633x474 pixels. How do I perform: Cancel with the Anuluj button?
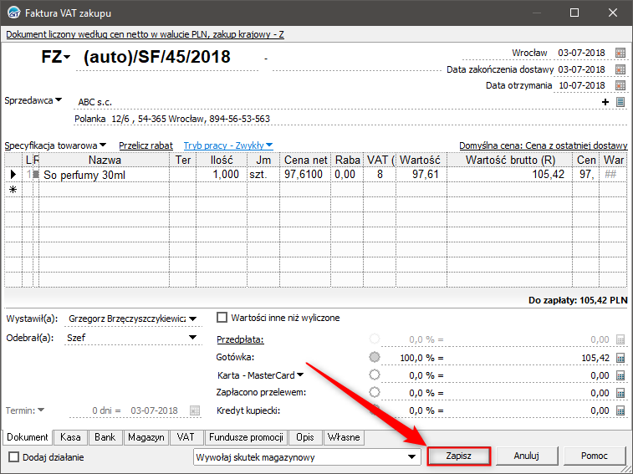[527, 456]
